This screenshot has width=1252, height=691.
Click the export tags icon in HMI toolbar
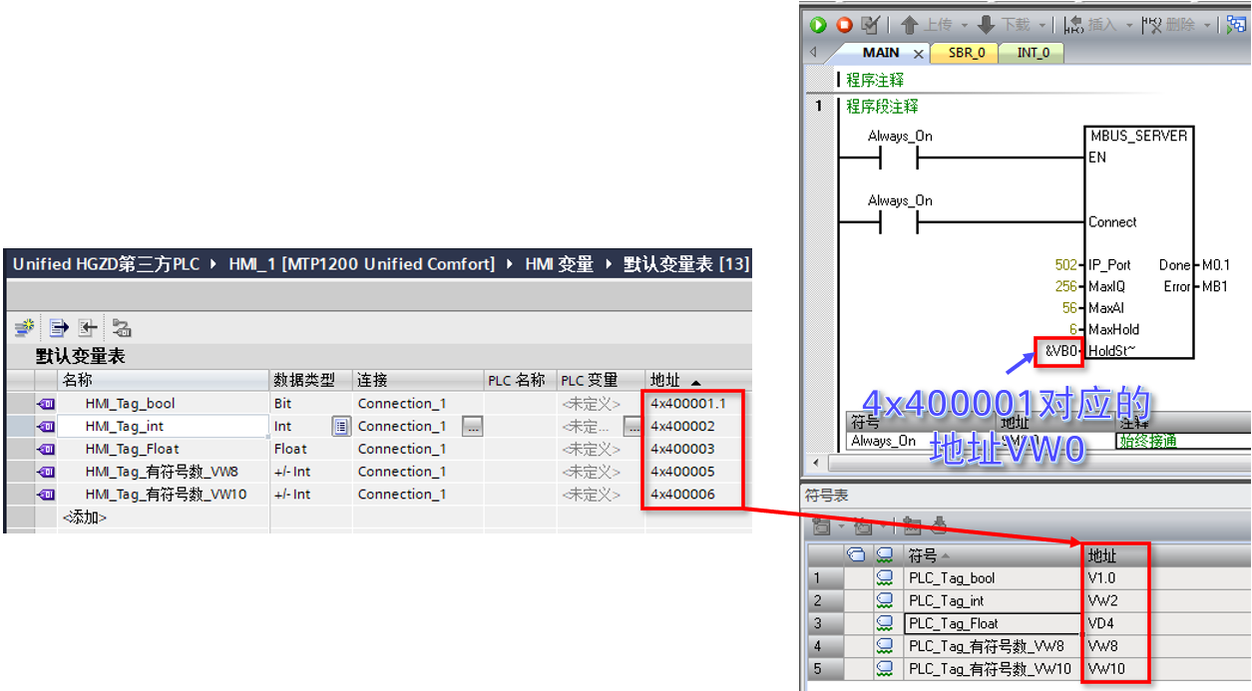pyautogui.click(x=59, y=327)
